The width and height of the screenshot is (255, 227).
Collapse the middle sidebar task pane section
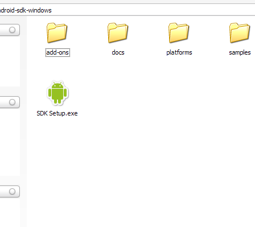pyautogui.click(x=12, y=102)
